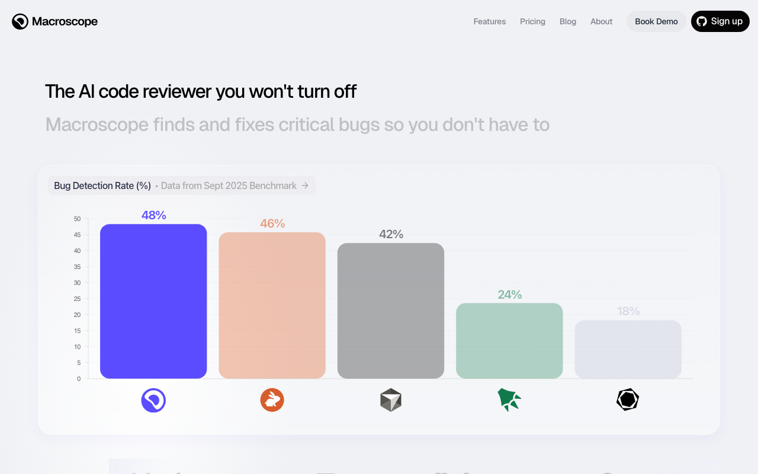The height and width of the screenshot is (474, 758).
Task: Go to the About page
Action: coord(601,21)
